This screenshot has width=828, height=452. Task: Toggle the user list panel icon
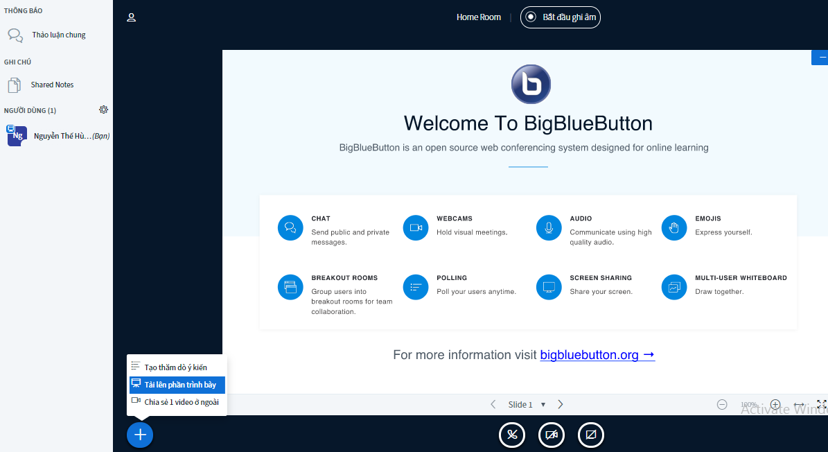coord(132,17)
